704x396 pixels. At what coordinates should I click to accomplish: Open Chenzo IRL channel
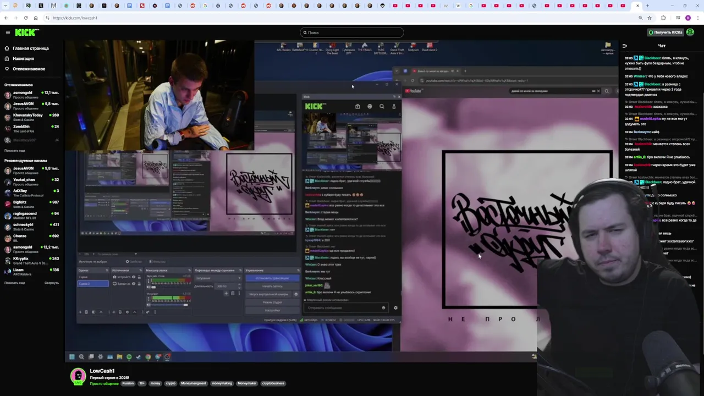coord(33,238)
